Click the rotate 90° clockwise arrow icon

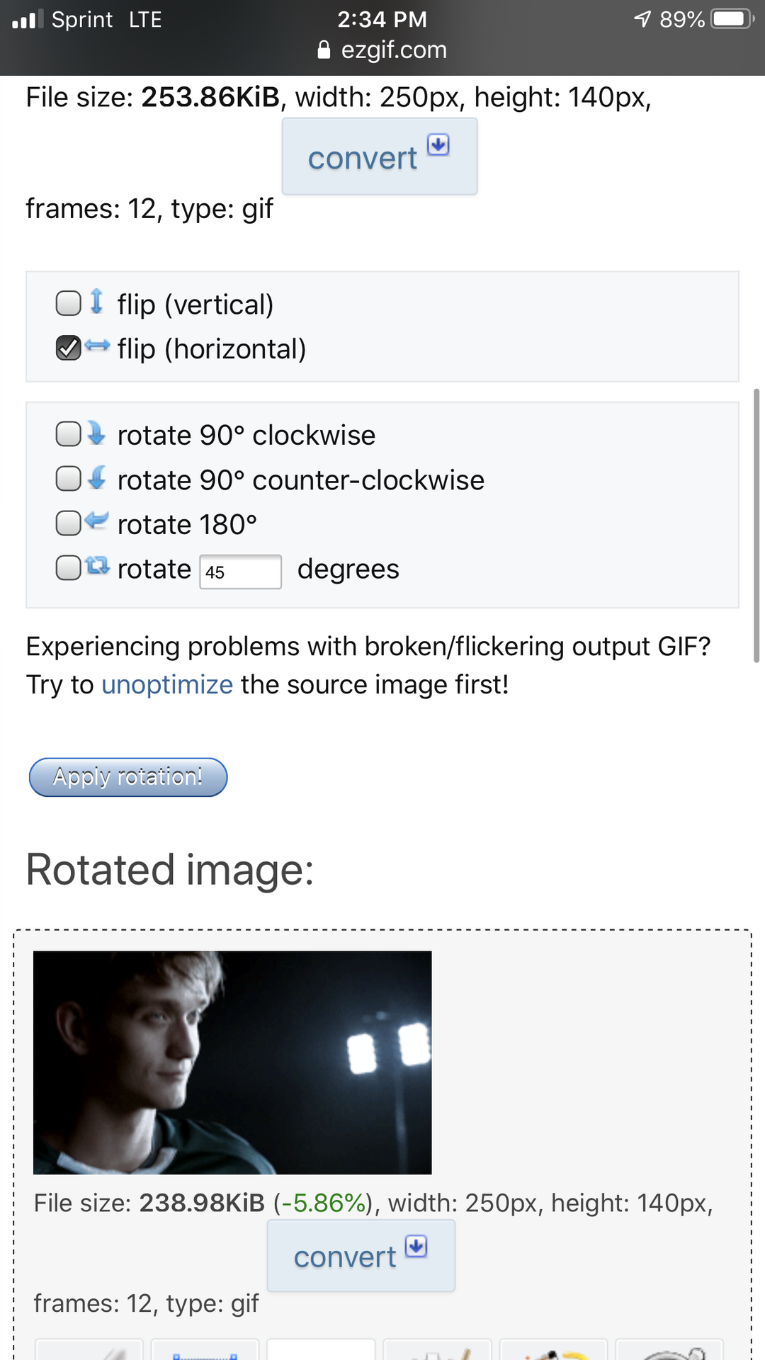point(97,433)
